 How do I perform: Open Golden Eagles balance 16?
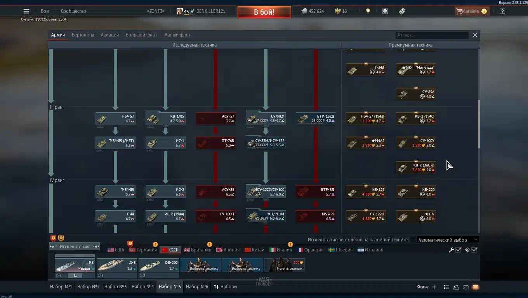tap(341, 11)
